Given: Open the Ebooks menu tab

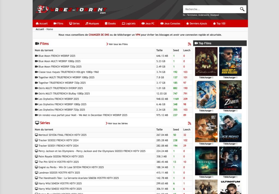Looking at the screenshot, I should (x=110, y=23).
